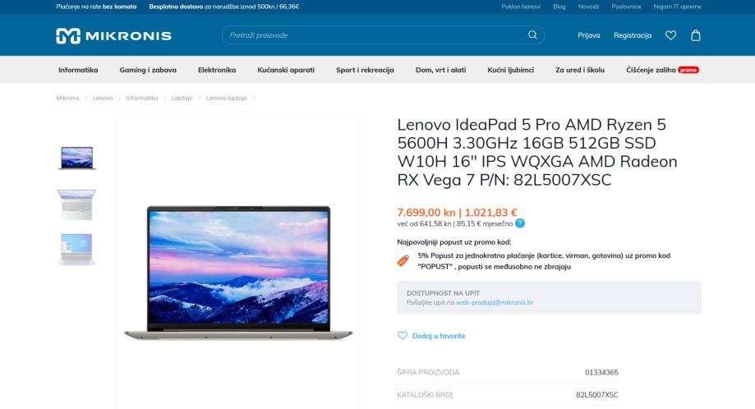Click the web-prodaja@mikronis.hr email link
Image resolution: width=755 pixels, height=409 pixels.
pos(495,303)
